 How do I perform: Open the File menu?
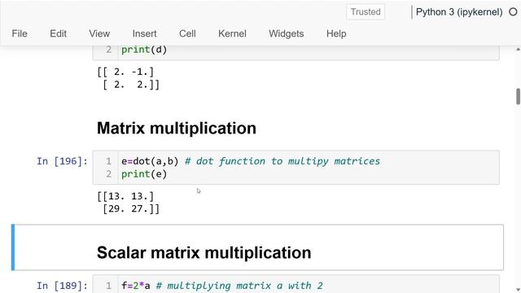20,33
